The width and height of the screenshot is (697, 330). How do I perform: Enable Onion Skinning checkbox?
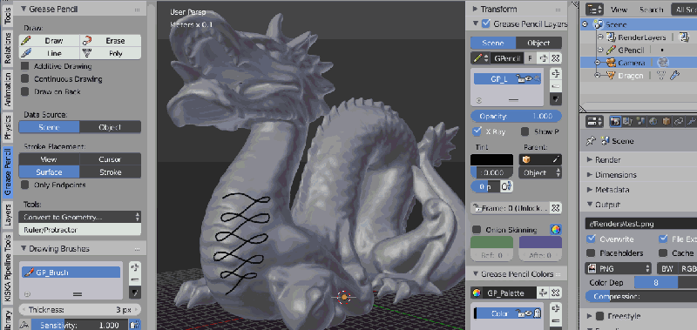477,230
